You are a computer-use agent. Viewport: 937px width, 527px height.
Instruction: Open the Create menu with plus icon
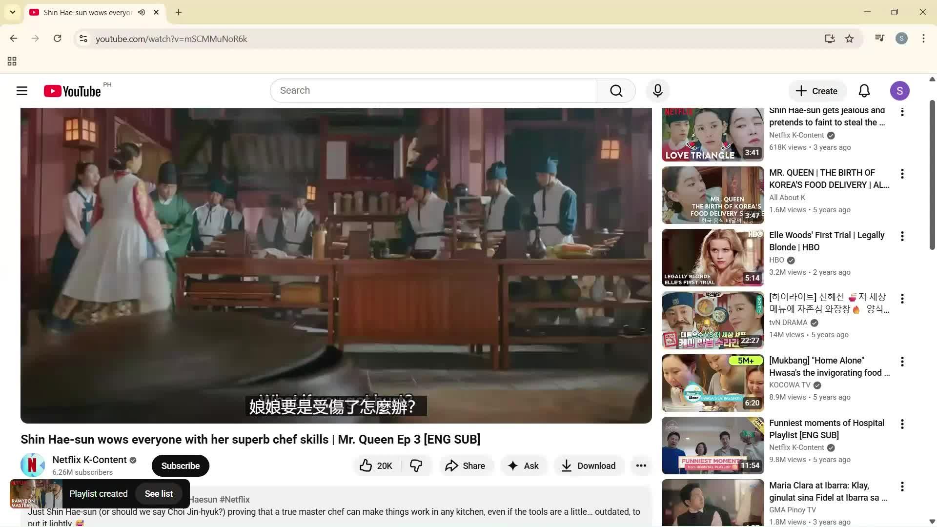817,91
